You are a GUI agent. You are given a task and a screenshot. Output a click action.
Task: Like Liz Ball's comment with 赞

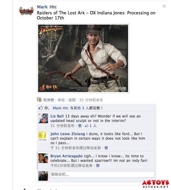click(80, 126)
